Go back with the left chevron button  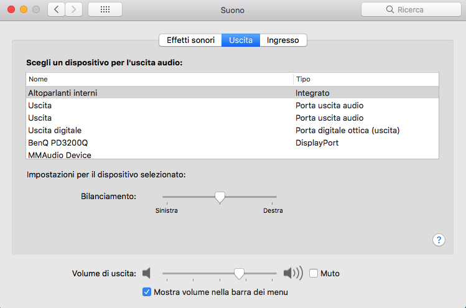[x=56, y=10]
